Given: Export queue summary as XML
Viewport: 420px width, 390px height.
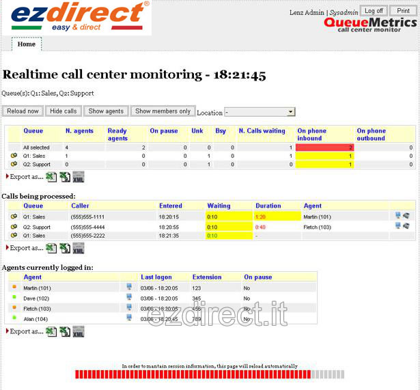Looking at the screenshot, I should (79, 177).
